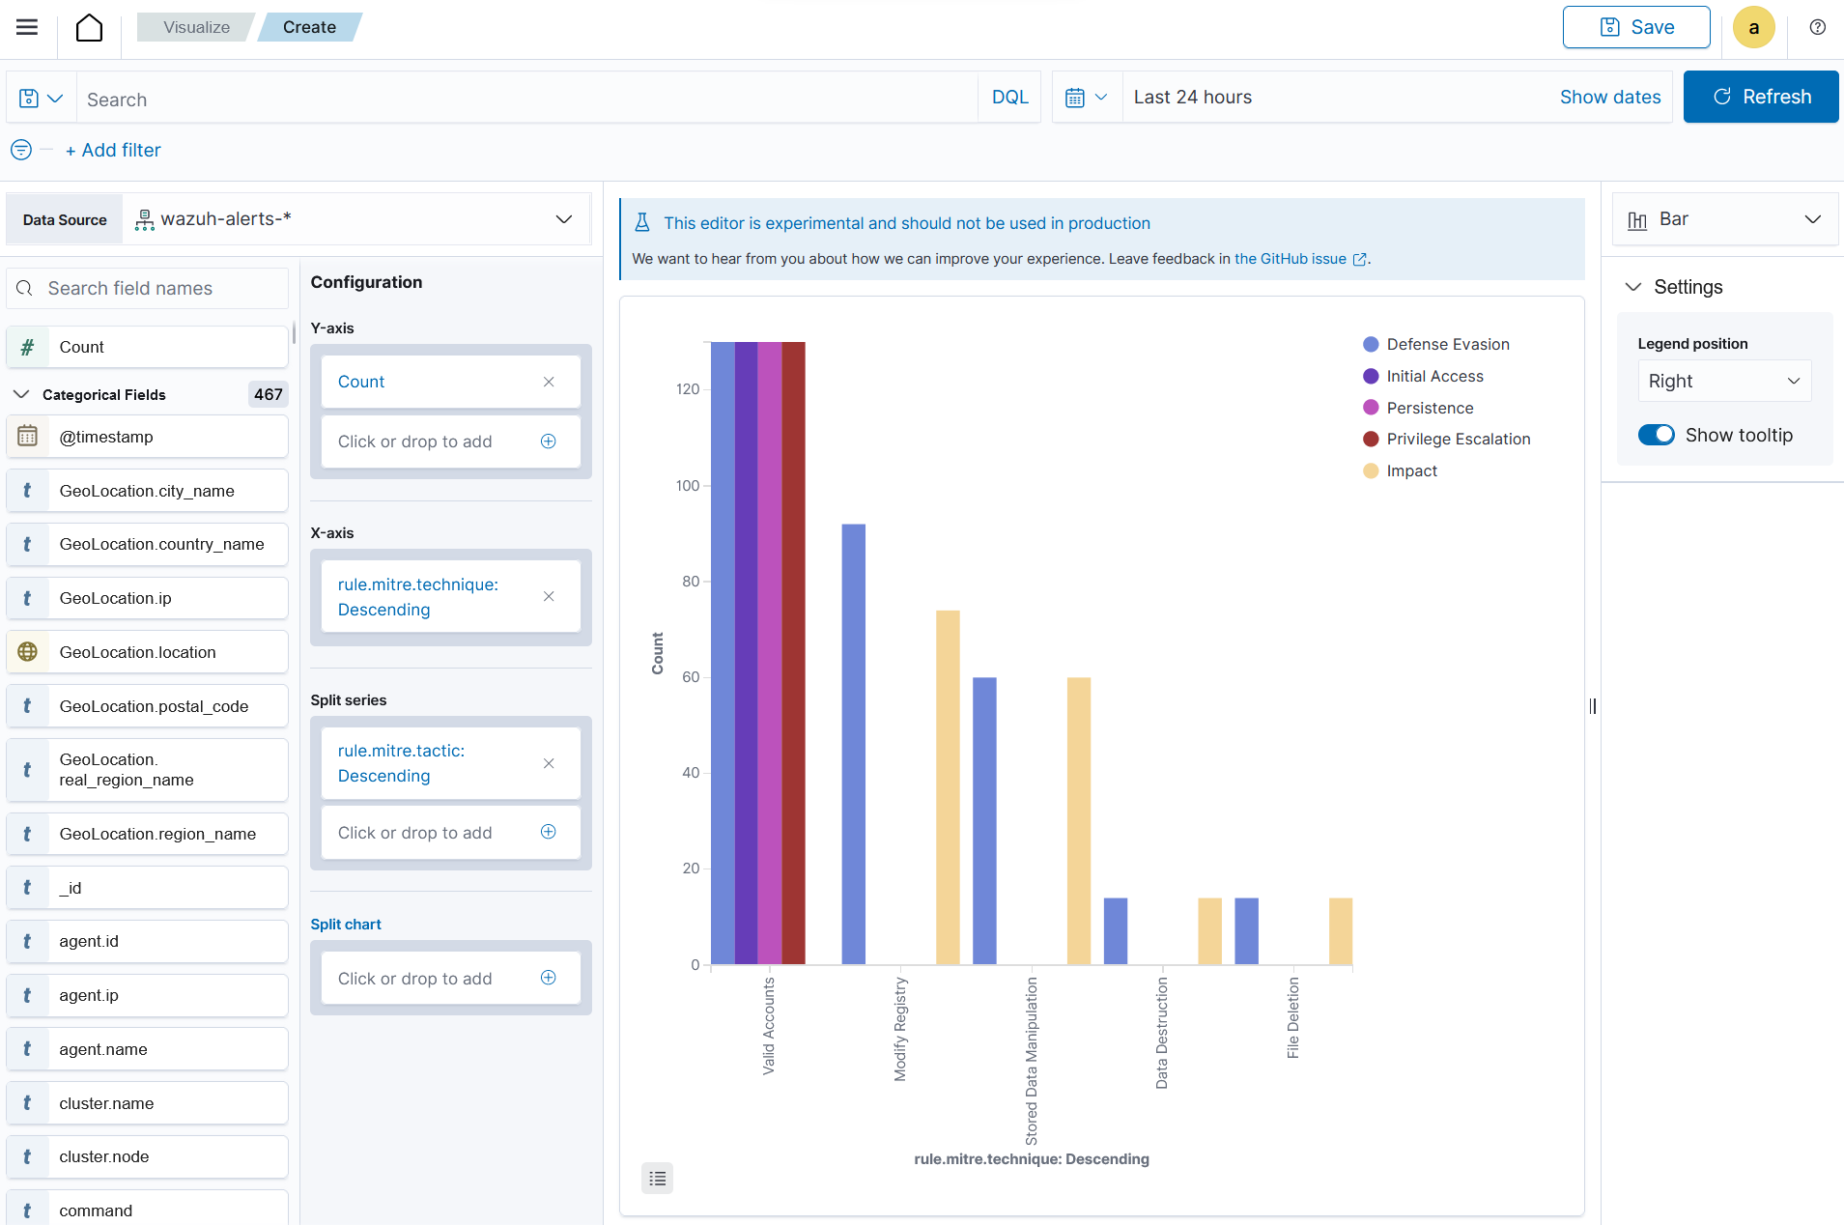The height and width of the screenshot is (1225, 1844).
Task: Click the Count number field hash icon
Action: coord(28,347)
